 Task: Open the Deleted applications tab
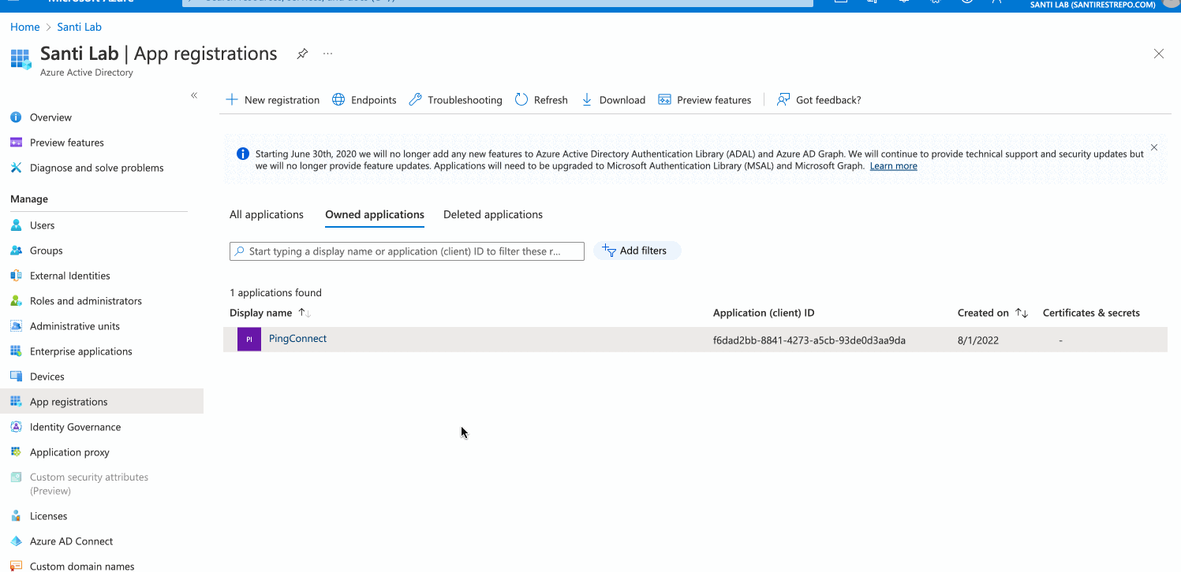[x=492, y=214]
